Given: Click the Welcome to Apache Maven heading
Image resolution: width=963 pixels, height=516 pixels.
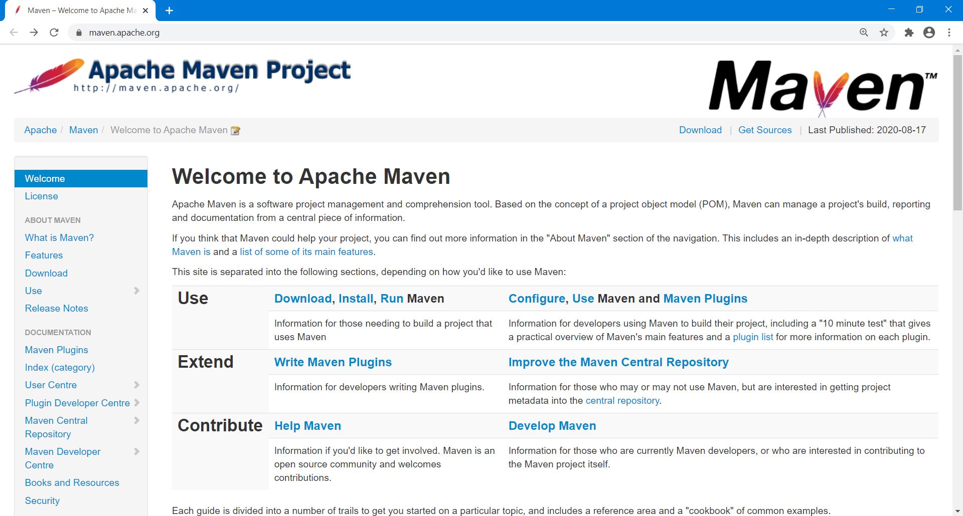Looking at the screenshot, I should point(311,176).
